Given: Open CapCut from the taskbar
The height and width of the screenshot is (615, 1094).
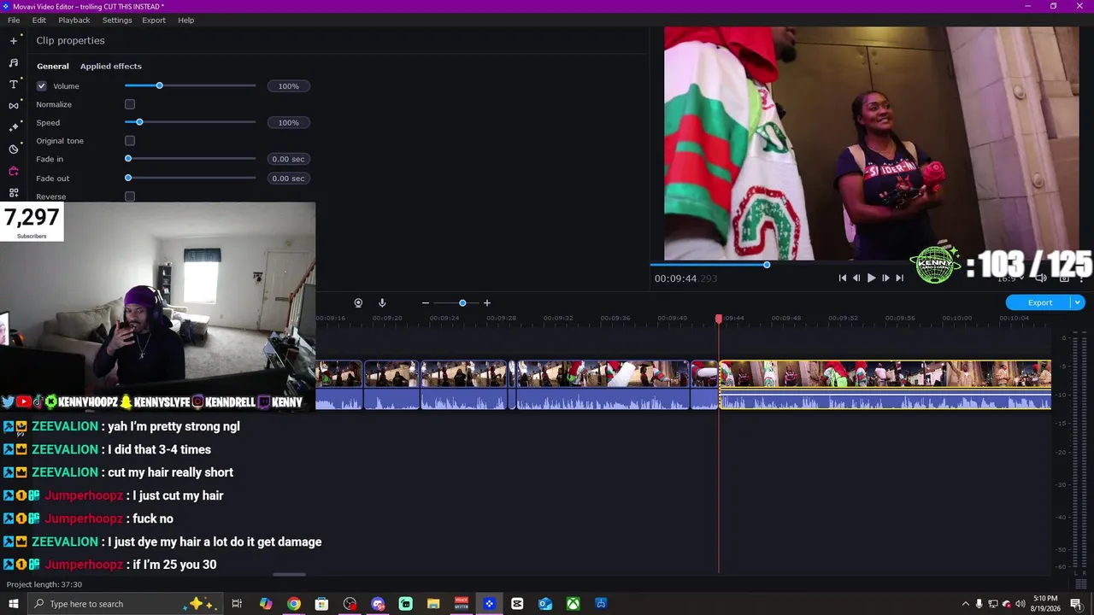Looking at the screenshot, I should 517,604.
